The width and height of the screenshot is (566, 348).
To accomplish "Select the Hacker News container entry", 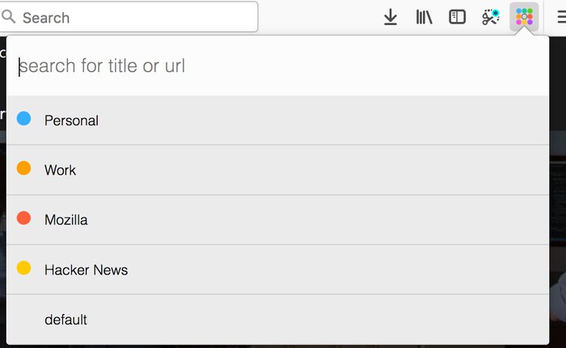I will [x=277, y=270].
